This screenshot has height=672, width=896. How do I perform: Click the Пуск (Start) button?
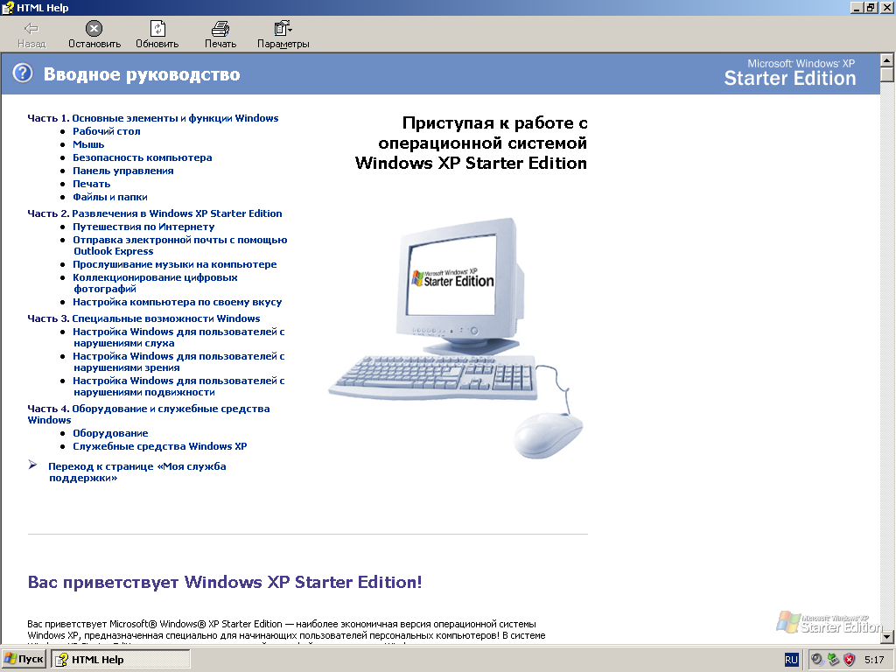24,660
